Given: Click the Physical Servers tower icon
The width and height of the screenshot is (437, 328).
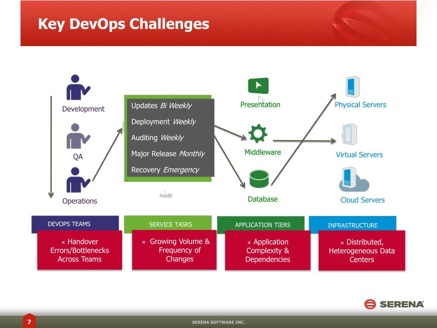Looking at the screenshot, I should pyautogui.click(x=352, y=87).
